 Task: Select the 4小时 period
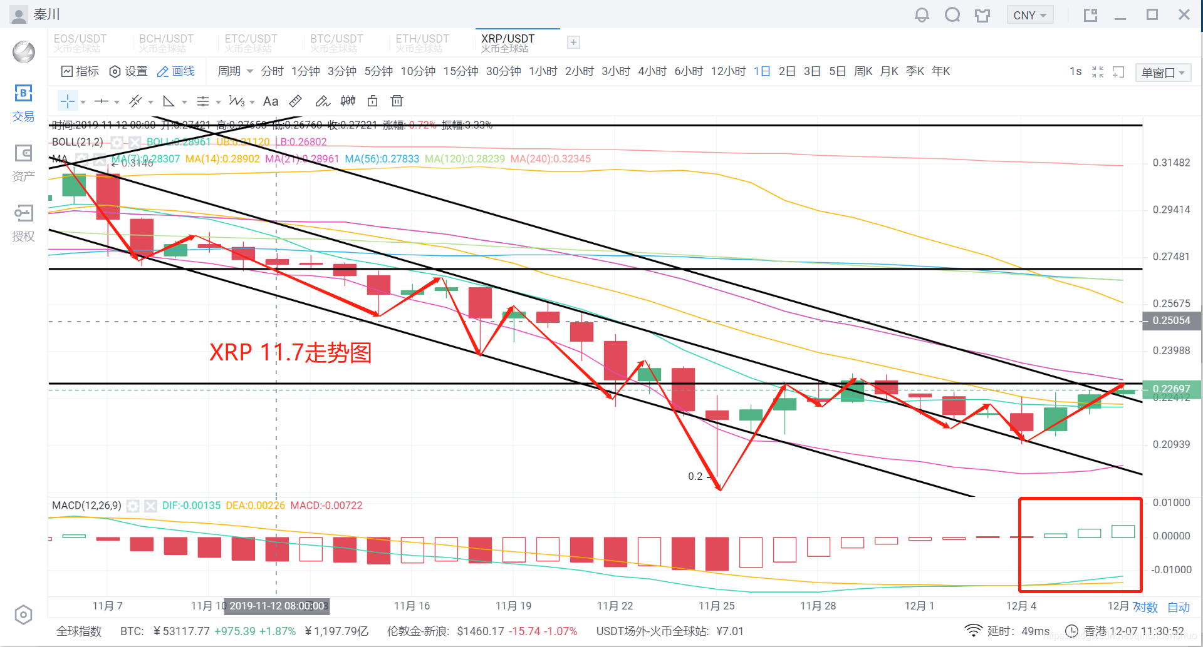[x=652, y=71]
